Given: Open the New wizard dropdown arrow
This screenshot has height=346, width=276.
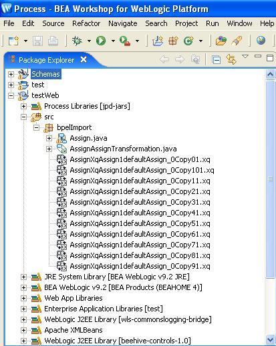Looking at the screenshot, I should point(25,41).
